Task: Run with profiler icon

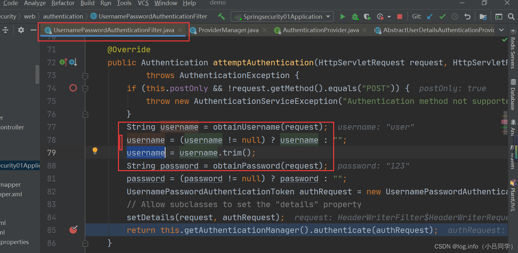Action: tap(380, 17)
